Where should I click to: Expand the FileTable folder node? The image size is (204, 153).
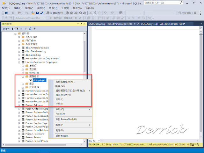(19, 41)
